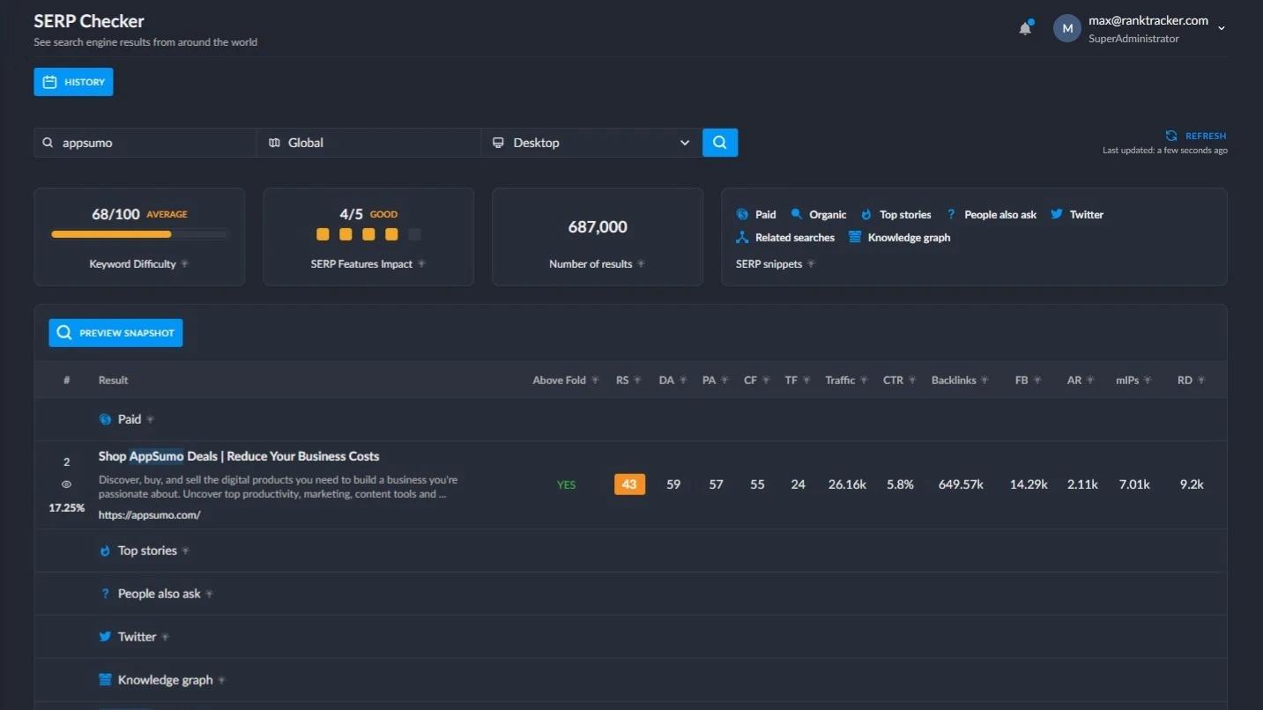The height and width of the screenshot is (710, 1263).
Task: Click the History button
Action: [73, 82]
